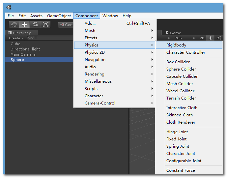Viewport: 227px width, 178px height.
Task: Open the Edit menu
Action: tap(22, 15)
